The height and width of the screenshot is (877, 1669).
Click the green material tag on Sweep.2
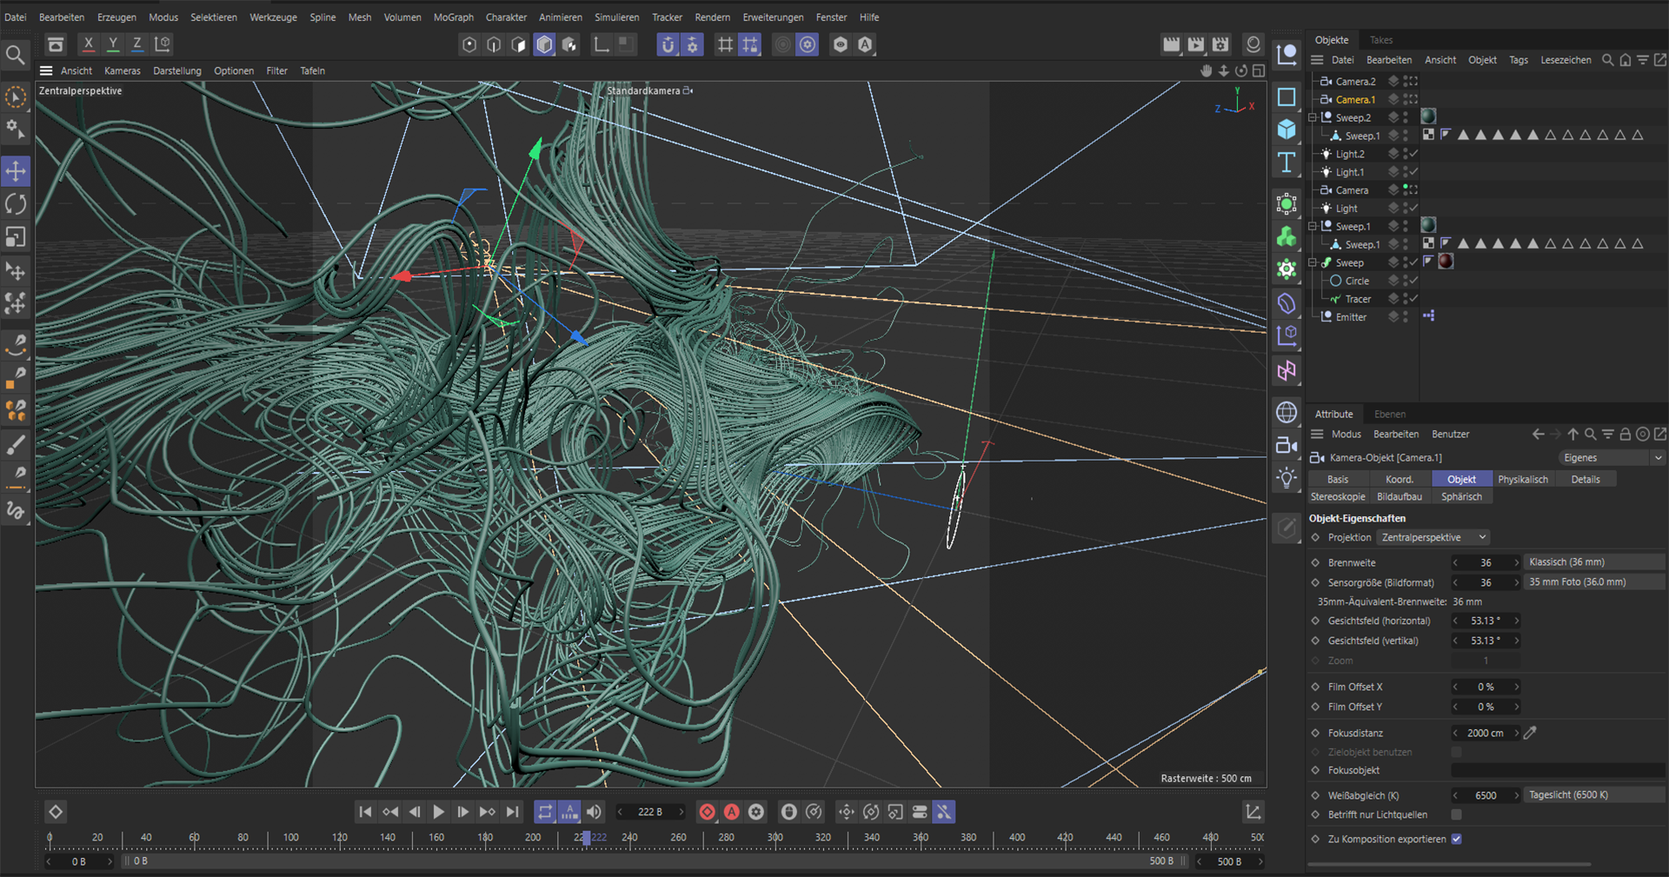pyautogui.click(x=1428, y=116)
